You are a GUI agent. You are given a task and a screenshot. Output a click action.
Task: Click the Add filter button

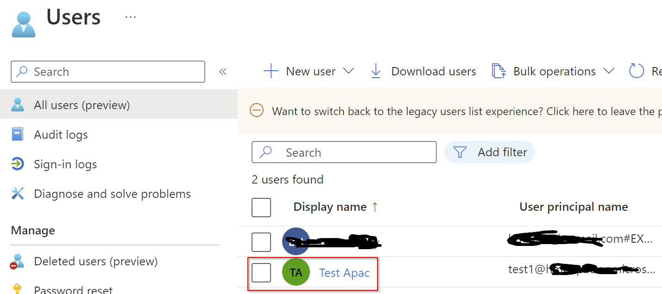[489, 152]
